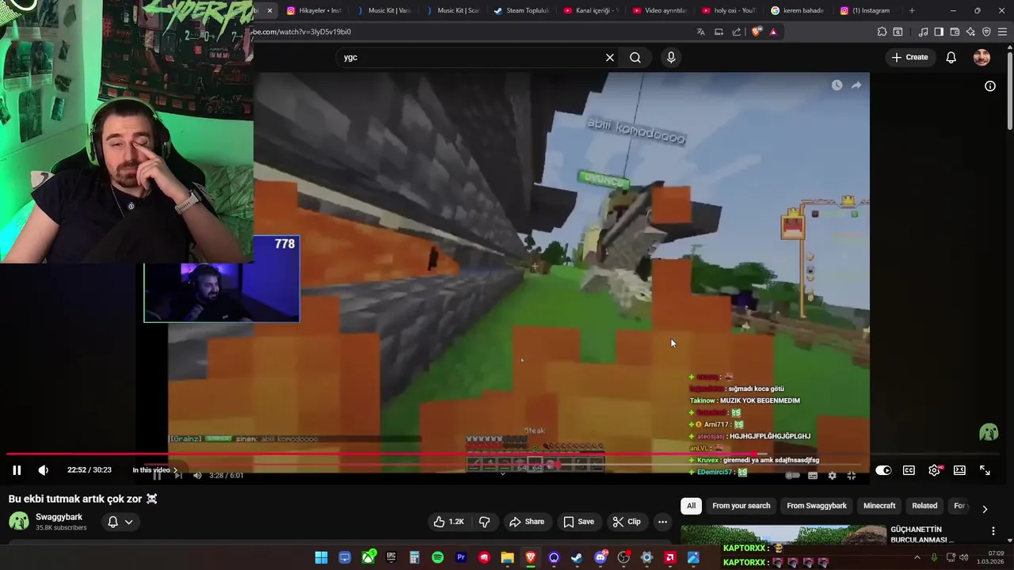The width and height of the screenshot is (1014, 570).
Task: Open the Create menu
Action: [x=909, y=57]
